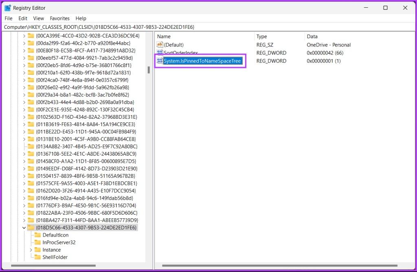Select folder icon of {01776DF3-B9AF-4E50-9B1C-56E93116D704}

click(31, 205)
